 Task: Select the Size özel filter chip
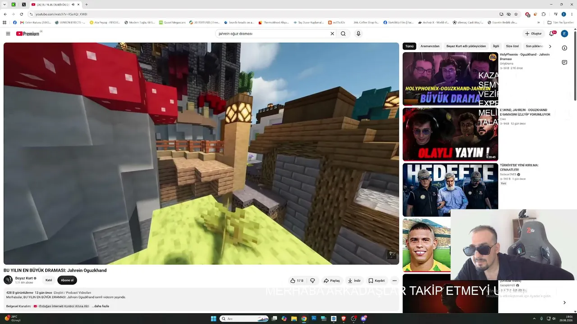(x=512, y=46)
